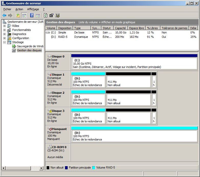Select the Disque 3 warning disk icon
Image resolution: width=200 pixels, height=177 pixels.
[50, 111]
